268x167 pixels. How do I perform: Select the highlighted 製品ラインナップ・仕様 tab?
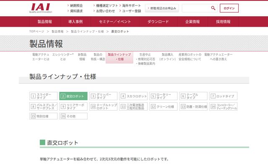[119, 57]
